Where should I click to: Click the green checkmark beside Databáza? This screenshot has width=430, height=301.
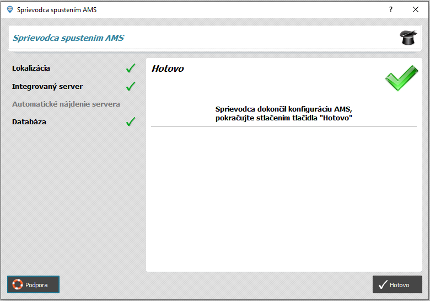point(131,122)
